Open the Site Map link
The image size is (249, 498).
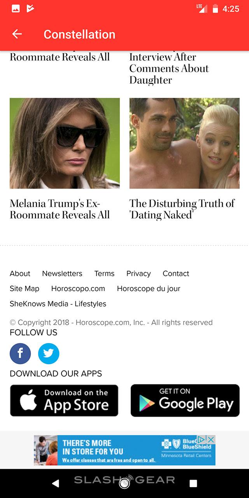(25, 289)
